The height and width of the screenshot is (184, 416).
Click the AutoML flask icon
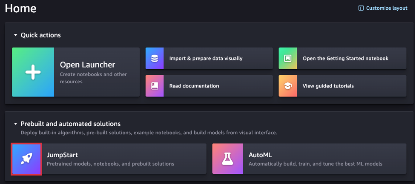coord(228,159)
